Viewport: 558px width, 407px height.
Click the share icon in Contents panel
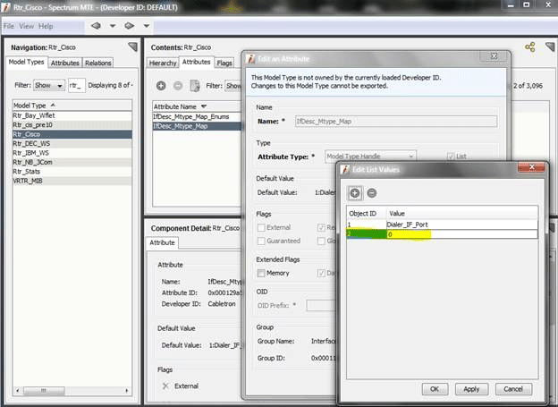[x=530, y=47]
